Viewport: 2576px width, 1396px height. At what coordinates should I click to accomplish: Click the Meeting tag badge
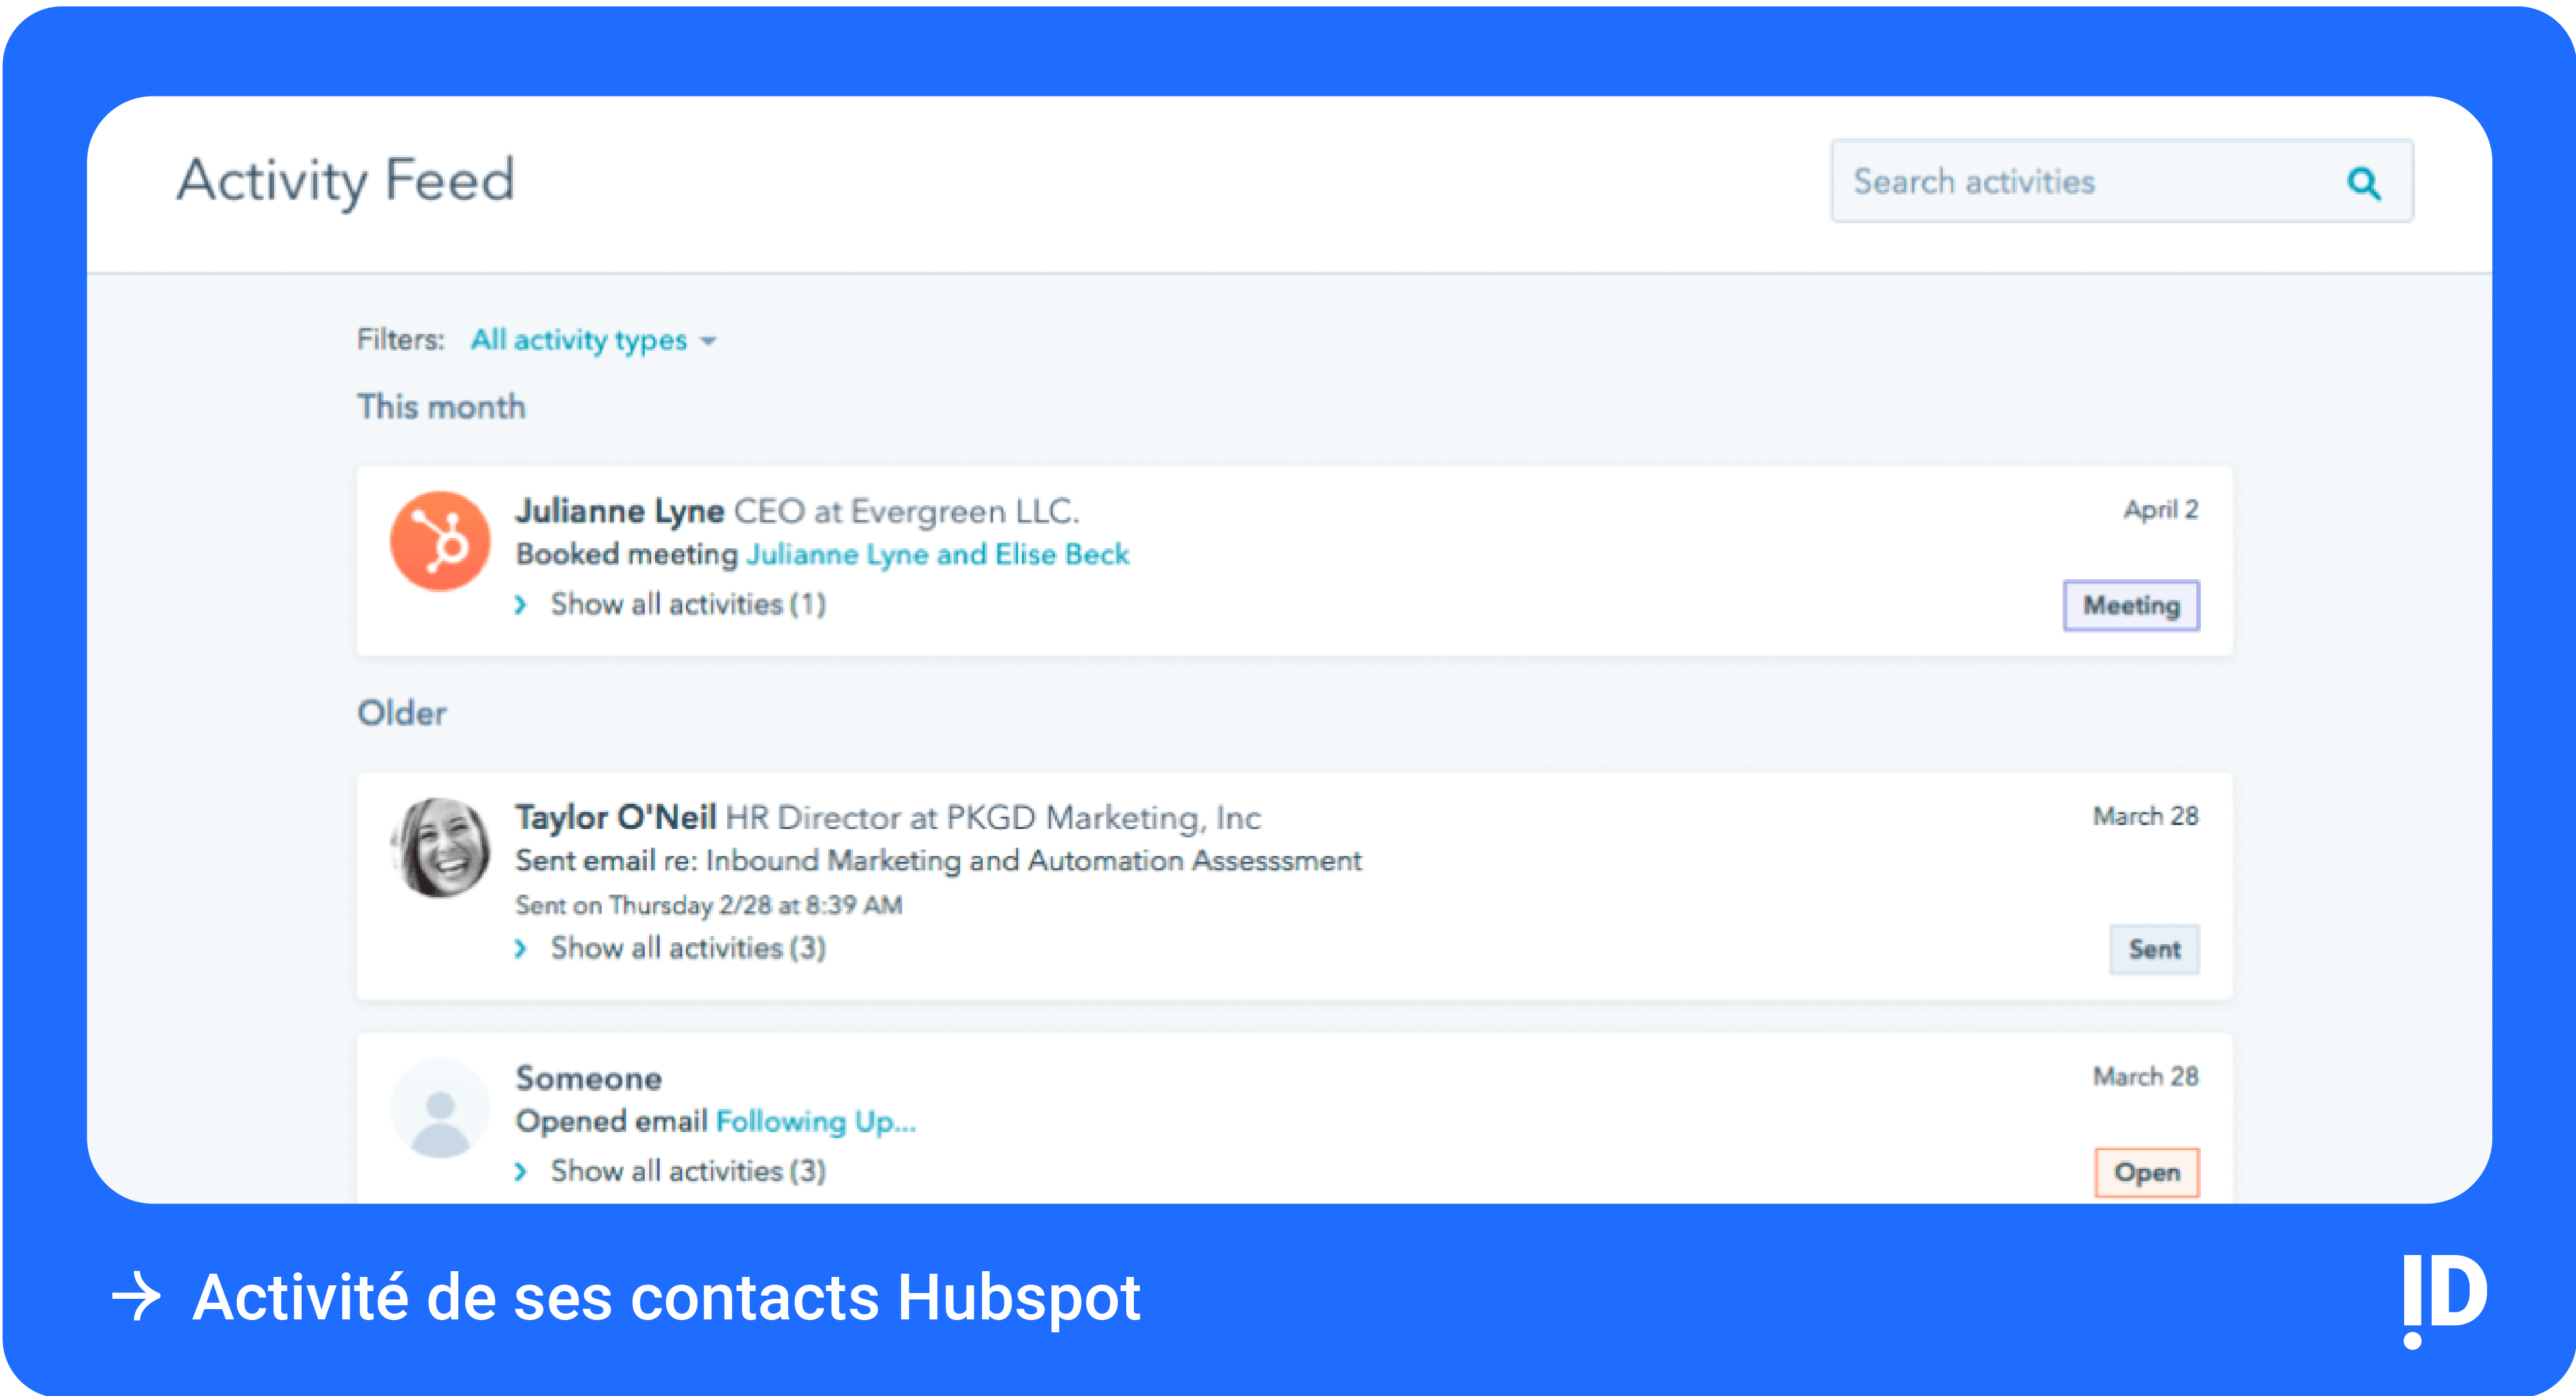click(2131, 606)
